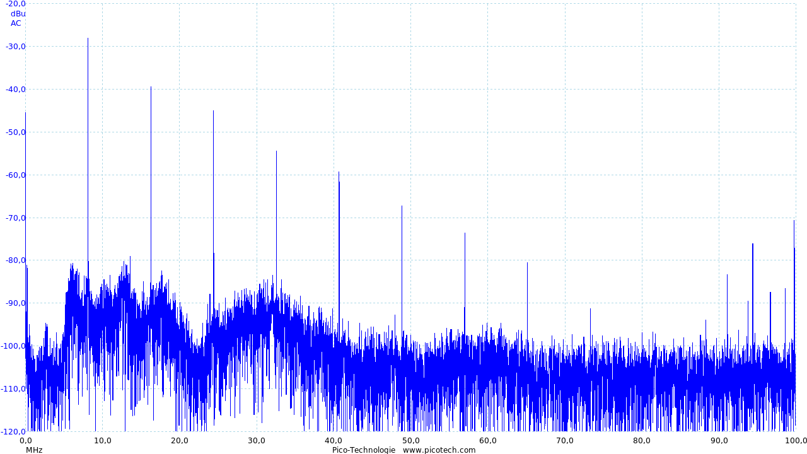
Task: Click the 50,0 frequency axis label
Action: 410,440
